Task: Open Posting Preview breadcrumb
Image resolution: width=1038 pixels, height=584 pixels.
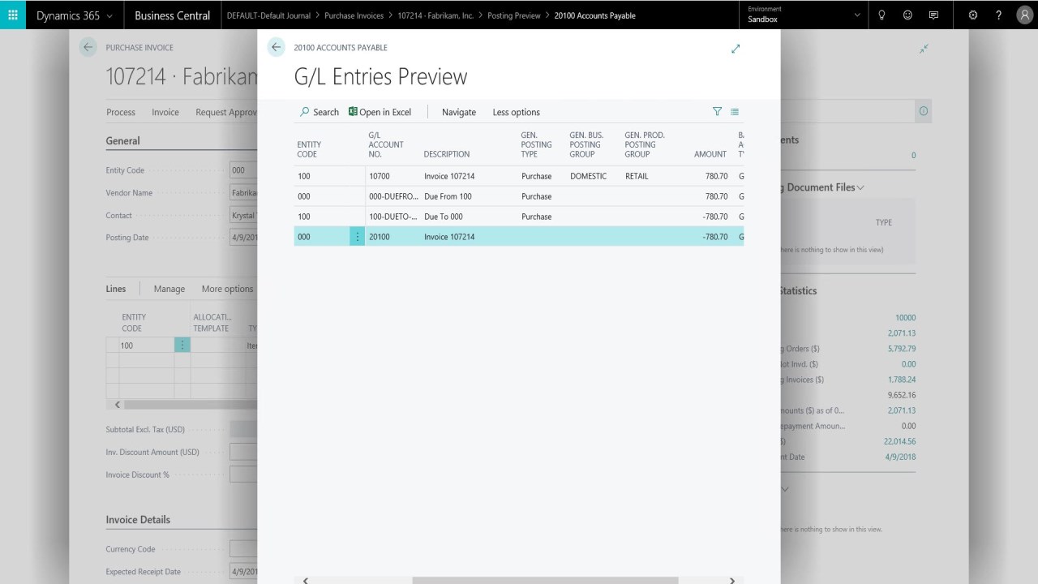Action: pos(514,15)
